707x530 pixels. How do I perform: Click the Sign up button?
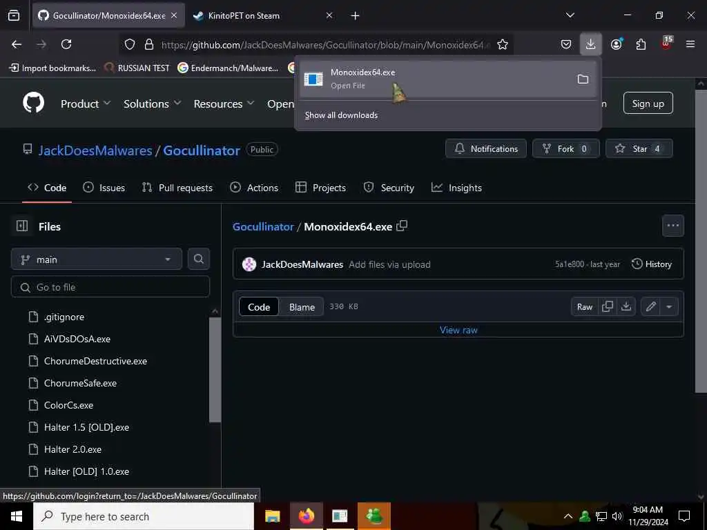[648, 104]
